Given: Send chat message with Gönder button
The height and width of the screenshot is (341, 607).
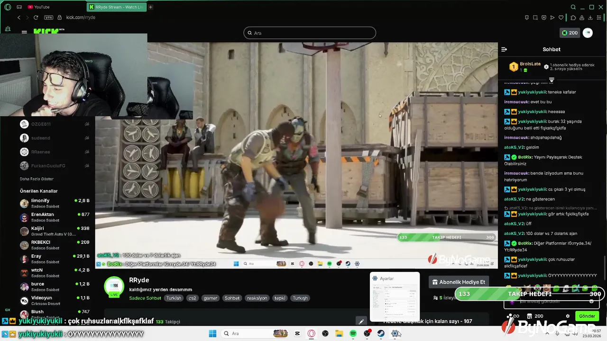Looking at the screenshot, I should [587, 316].
